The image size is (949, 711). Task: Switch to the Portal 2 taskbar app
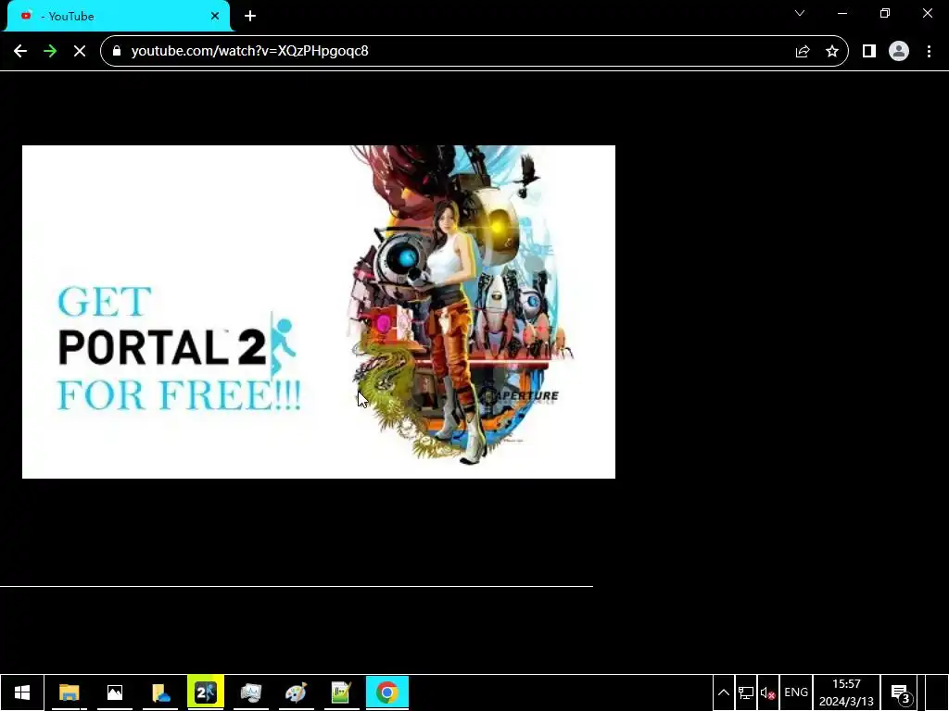206,692
